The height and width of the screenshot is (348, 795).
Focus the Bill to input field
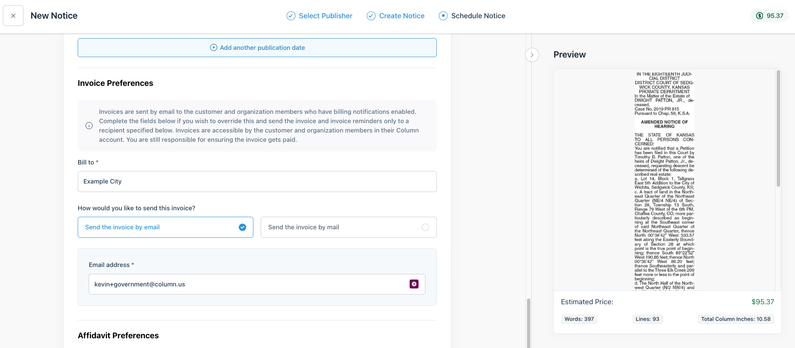click(257, 181)
